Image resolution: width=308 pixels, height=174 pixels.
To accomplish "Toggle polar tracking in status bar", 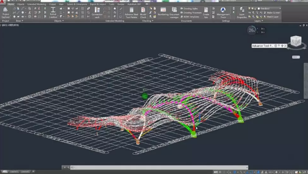I will pos(235,172).
